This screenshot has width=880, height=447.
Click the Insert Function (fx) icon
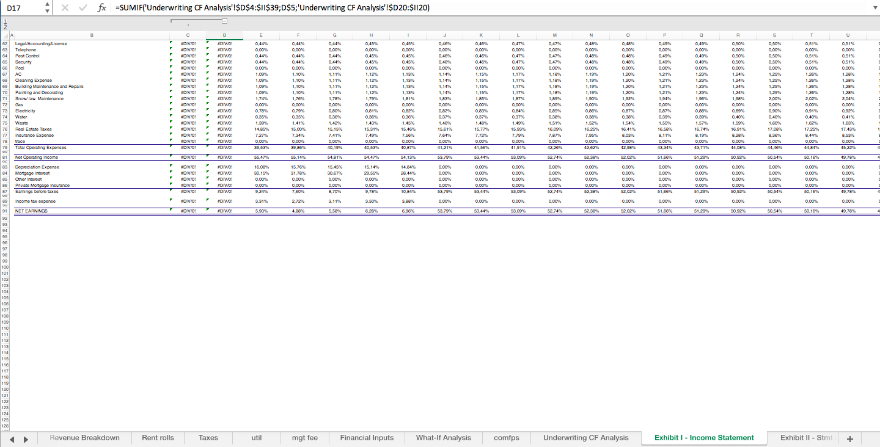tap(101, 8)
